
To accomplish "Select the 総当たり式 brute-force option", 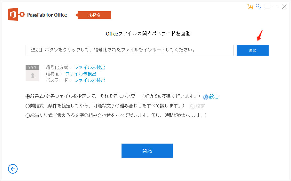I will pos(28,115).
